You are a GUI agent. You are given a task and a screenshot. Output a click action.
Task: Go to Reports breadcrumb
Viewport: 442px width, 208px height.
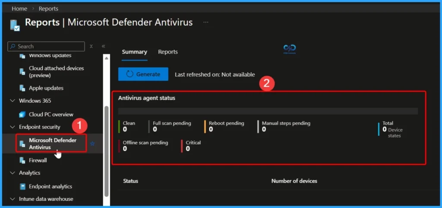click(48, 9)
